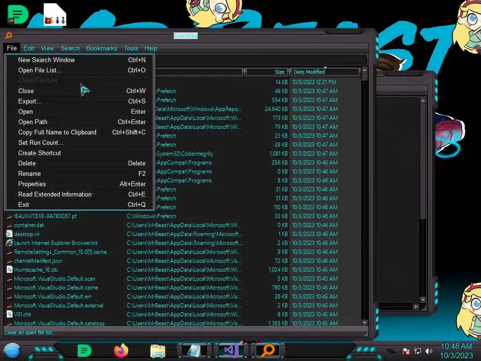Open network status icon in system tray

(x=418, y=351)
